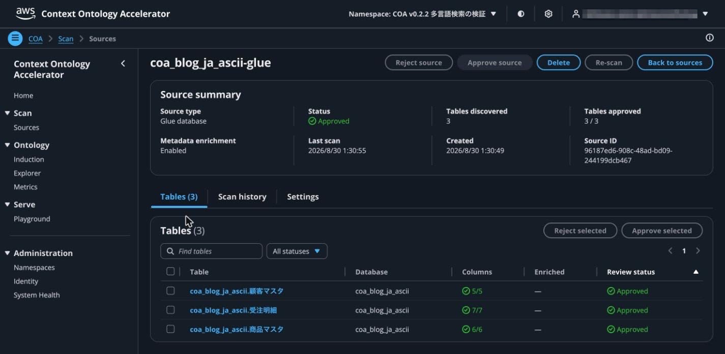Click the Approved review status of 受注明細 row
The image size is (725, 354).
tap(627, 310)
